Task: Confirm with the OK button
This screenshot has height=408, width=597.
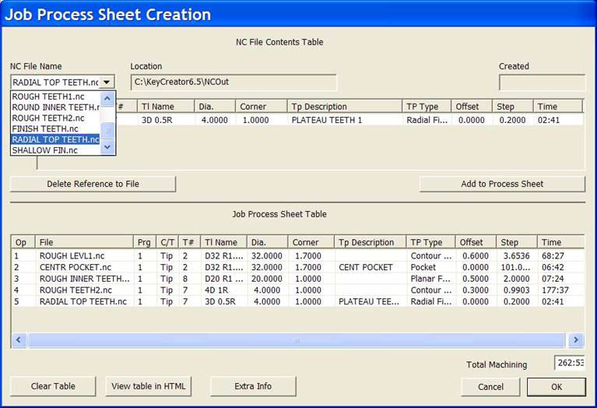Action: click(x=556, y=387)
